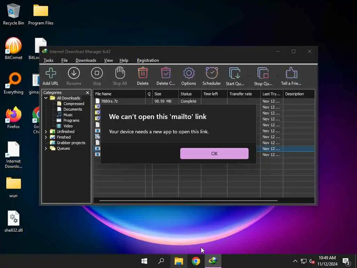Open taskbar Search magnifier icon
Screen dimensions: 357x268
[x=161, y=261]
